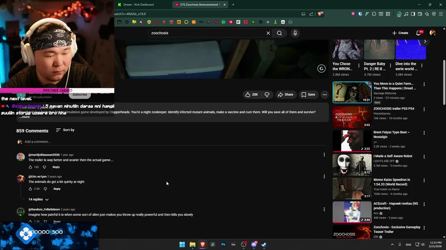
Task: Open File Explorer from the taskbar
Action: coord(192,244)
